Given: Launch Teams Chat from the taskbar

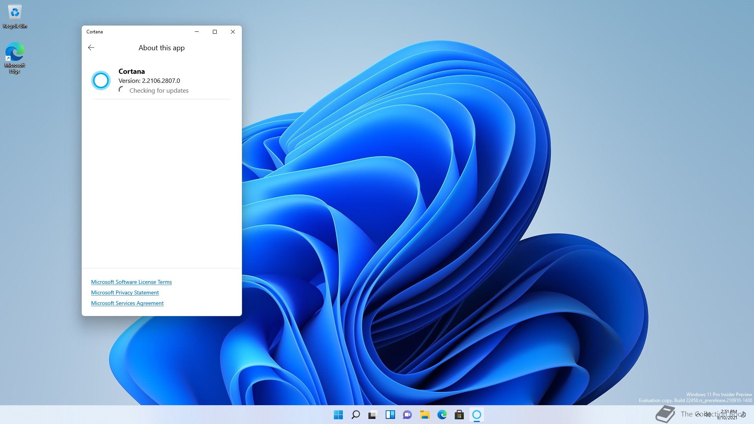Looking at the screenshot, I should click(407, 415).
